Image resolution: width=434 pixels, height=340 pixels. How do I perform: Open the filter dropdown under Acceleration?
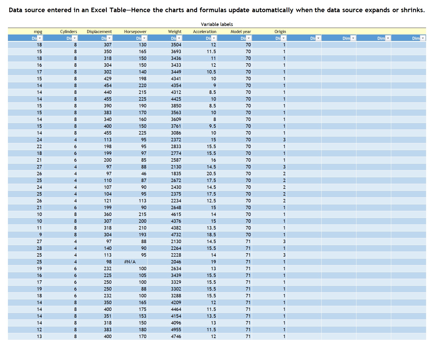pos(214,38)
